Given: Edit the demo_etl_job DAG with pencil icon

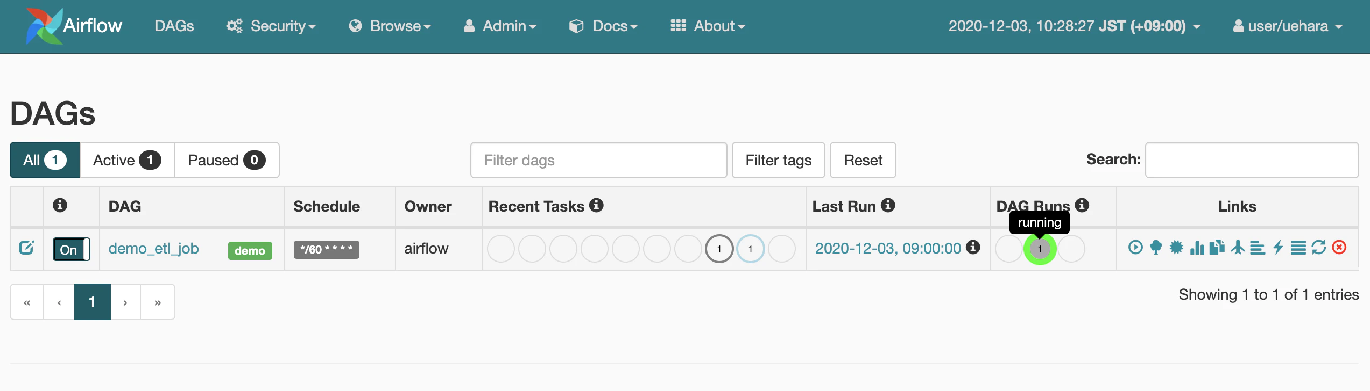Looking at the screenshot, I should coord(26,248).
